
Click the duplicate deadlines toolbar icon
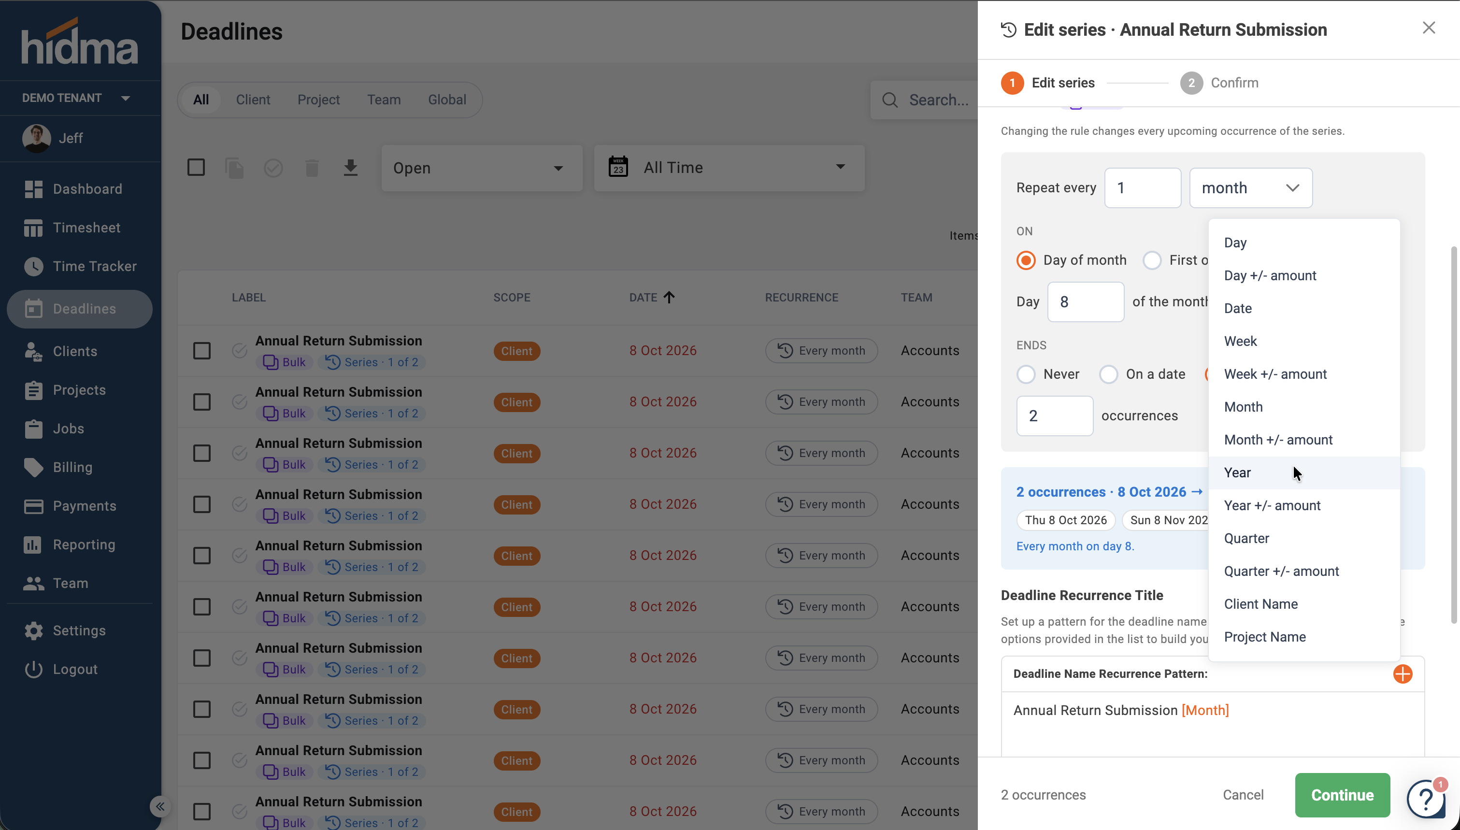pos(234,168)
